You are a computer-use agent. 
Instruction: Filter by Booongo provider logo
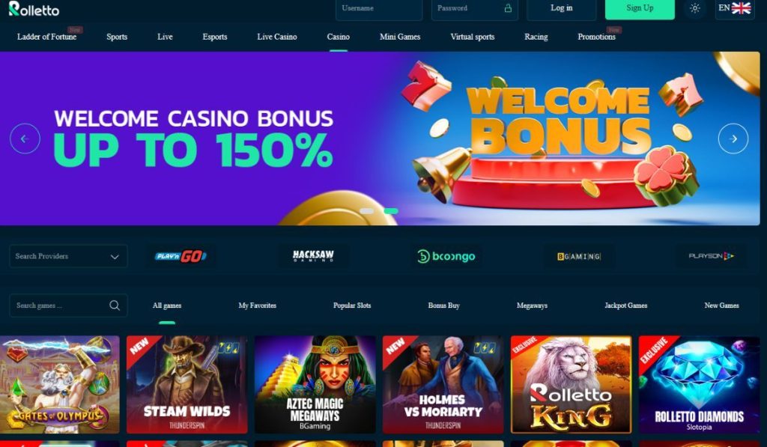446,256
